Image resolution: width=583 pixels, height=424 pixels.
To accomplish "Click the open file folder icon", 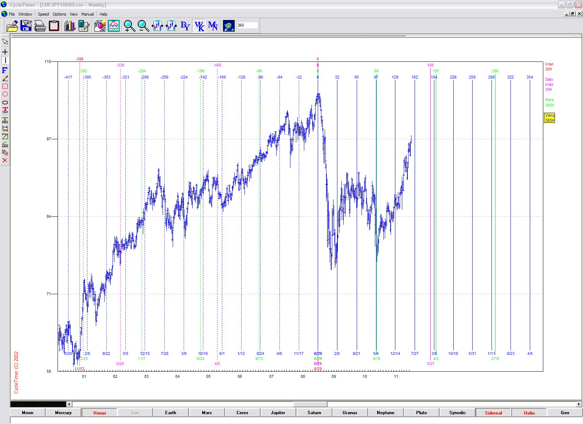I will [x=12, y=26].
